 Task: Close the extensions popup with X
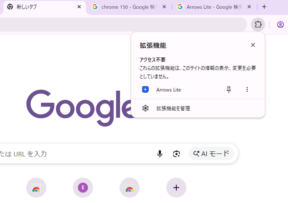[253, 45]
